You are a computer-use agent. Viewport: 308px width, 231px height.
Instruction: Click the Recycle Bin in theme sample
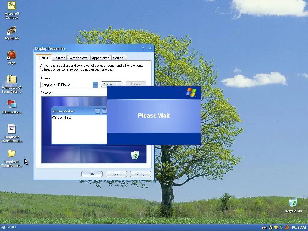pyautogui.click(x=135, y=155)
